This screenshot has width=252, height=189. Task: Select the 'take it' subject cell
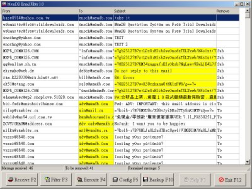click(165, 18)
